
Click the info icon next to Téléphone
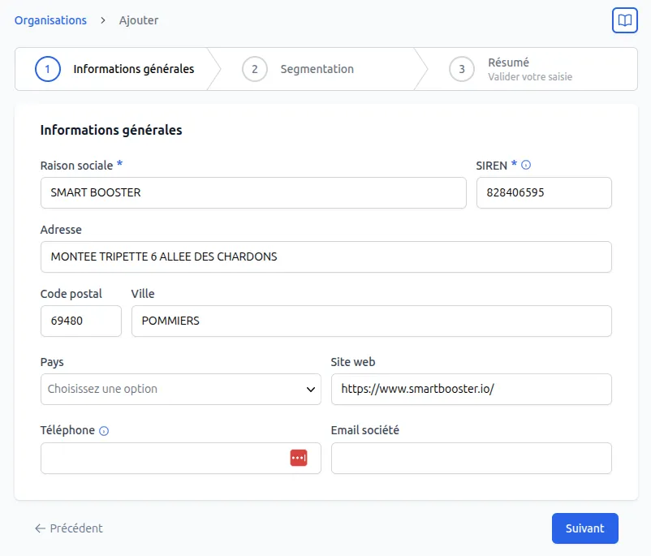pos(103,430)
